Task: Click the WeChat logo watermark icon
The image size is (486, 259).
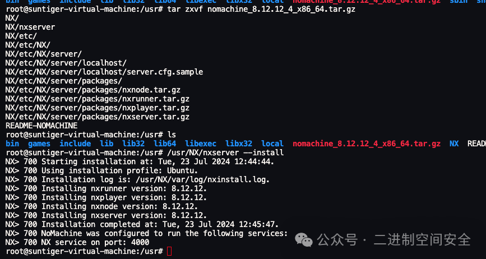Action: tap(305, 239)
